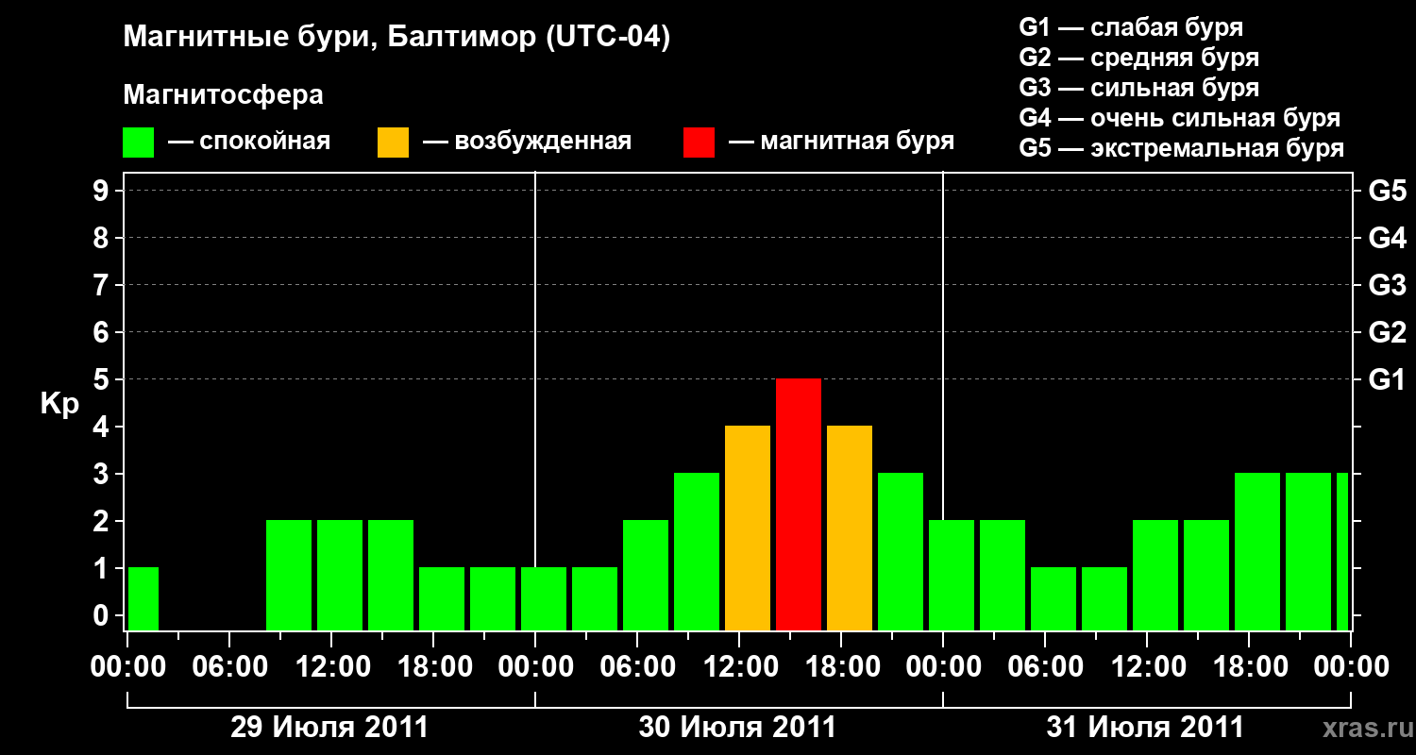Click the first green Kp 1 bar at 00:00 on 29 July
The height and width of the screenshot is (755, 1416).
click(x=143, y=599)
